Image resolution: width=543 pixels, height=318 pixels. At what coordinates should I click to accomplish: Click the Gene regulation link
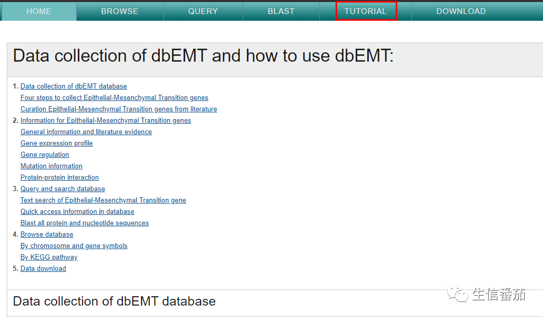(x=45, y=155)
